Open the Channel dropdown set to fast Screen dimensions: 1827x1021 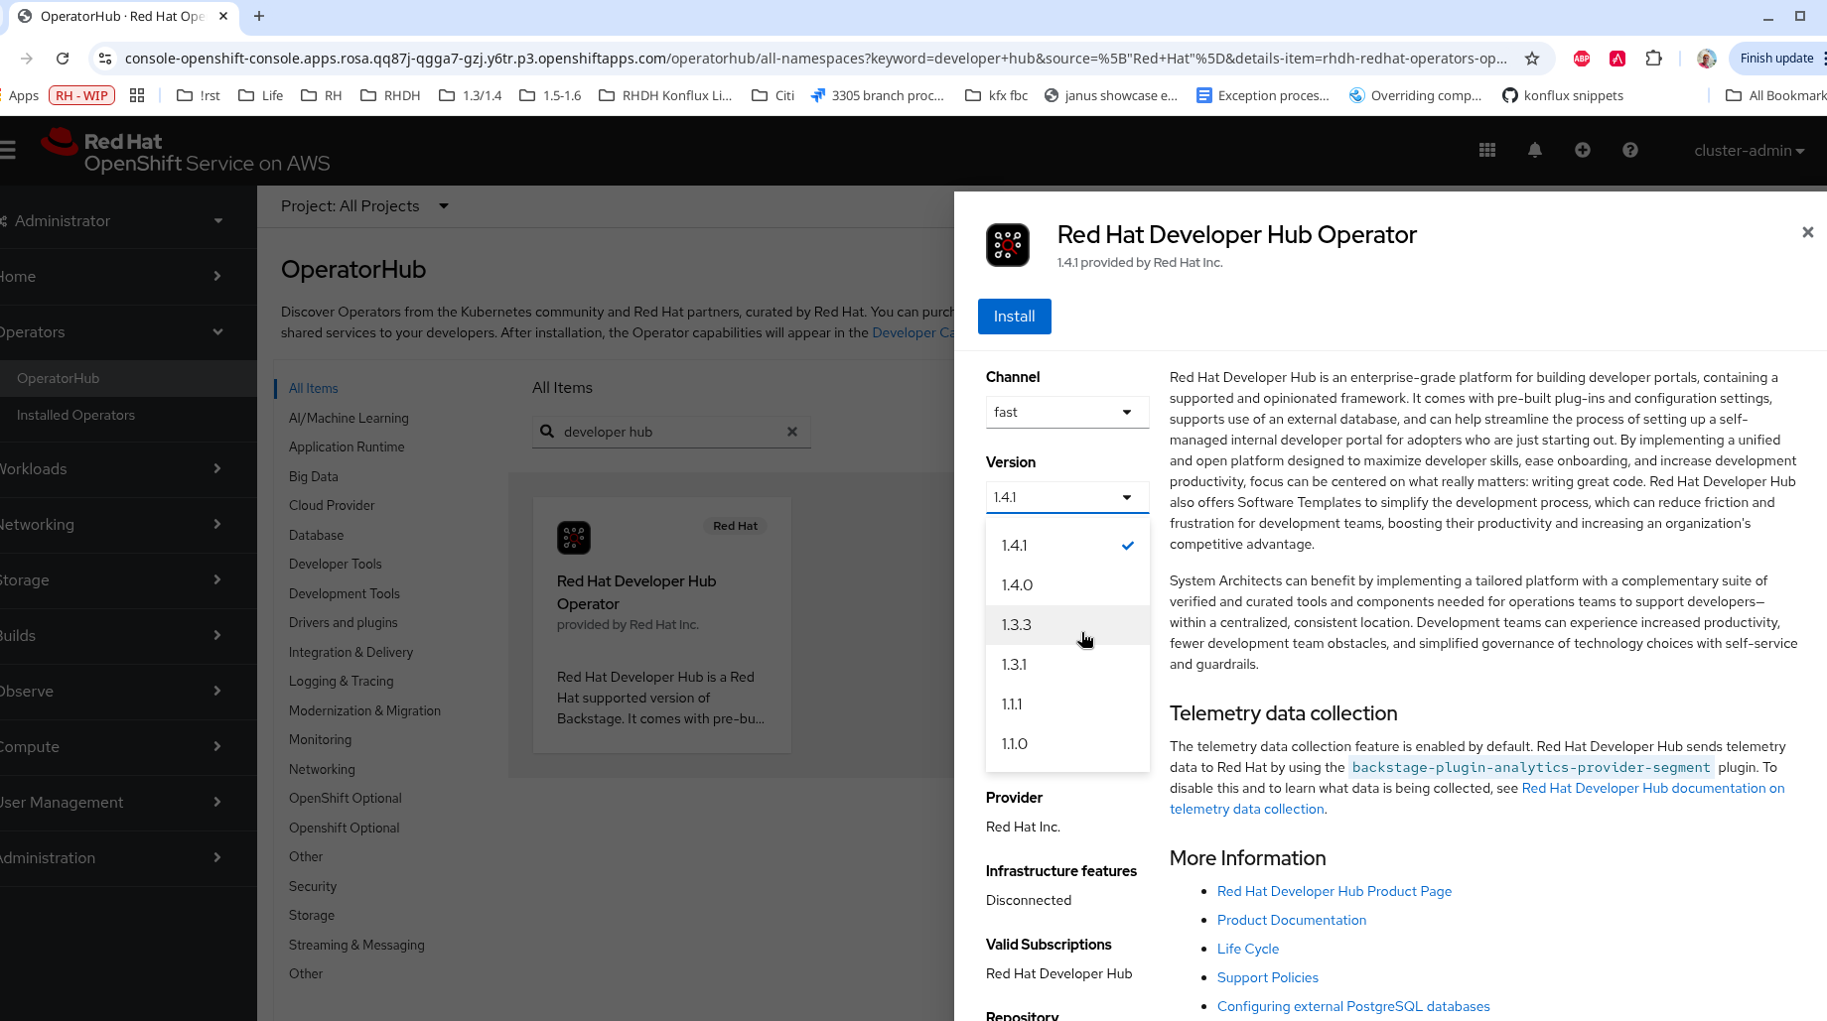click(1067, 412)
